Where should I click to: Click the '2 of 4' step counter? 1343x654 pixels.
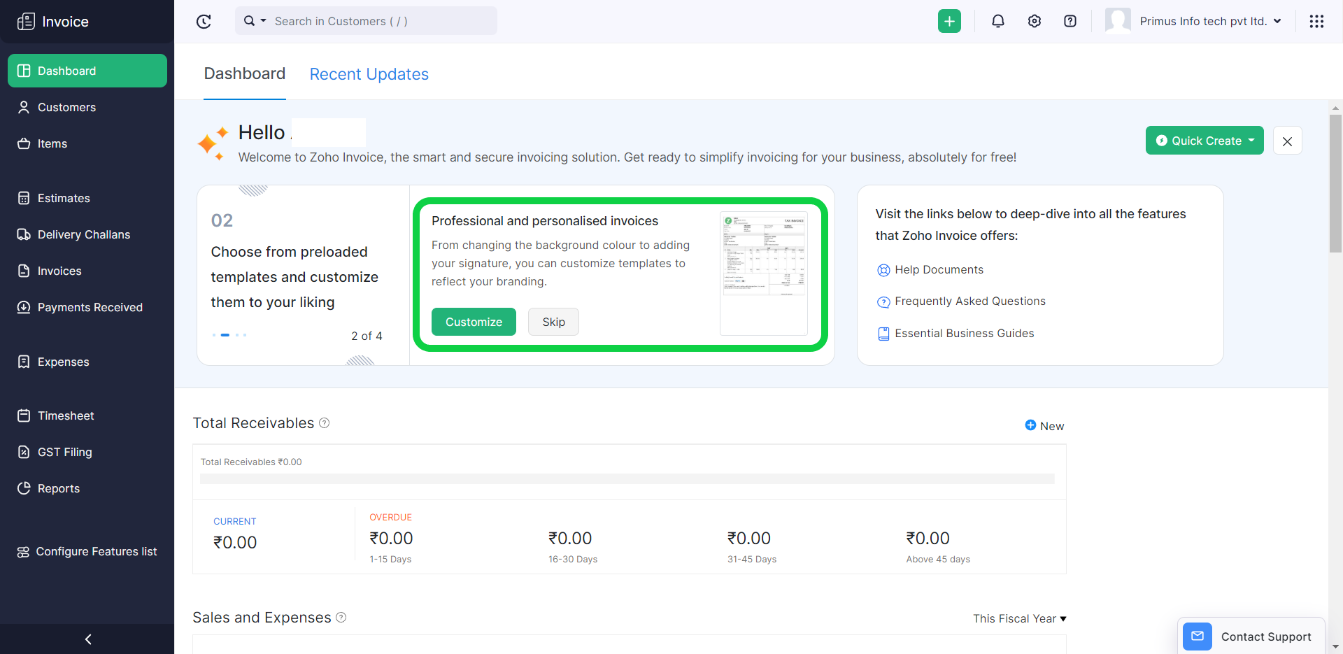[x=367, y=336]
